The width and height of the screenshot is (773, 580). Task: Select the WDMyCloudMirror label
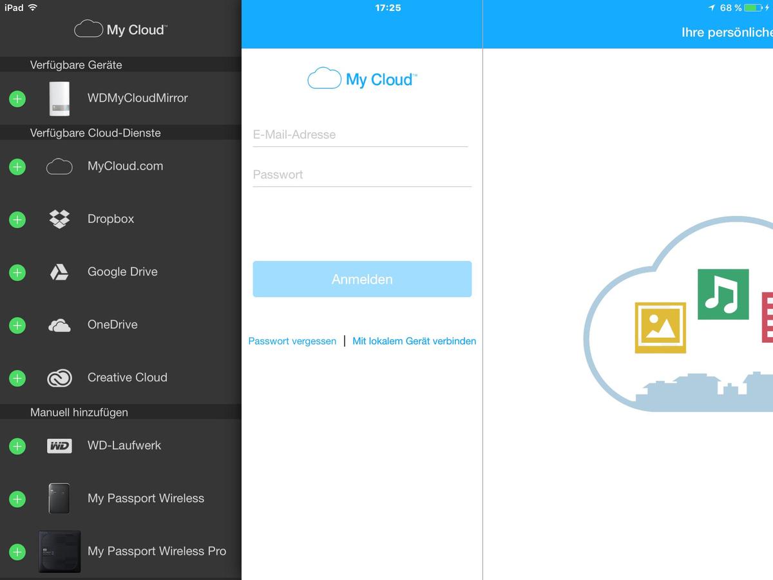(x=138, y=98)
